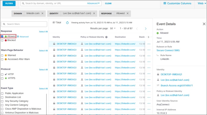Select All under Warn Page Behavior

(x=43, y=51)
